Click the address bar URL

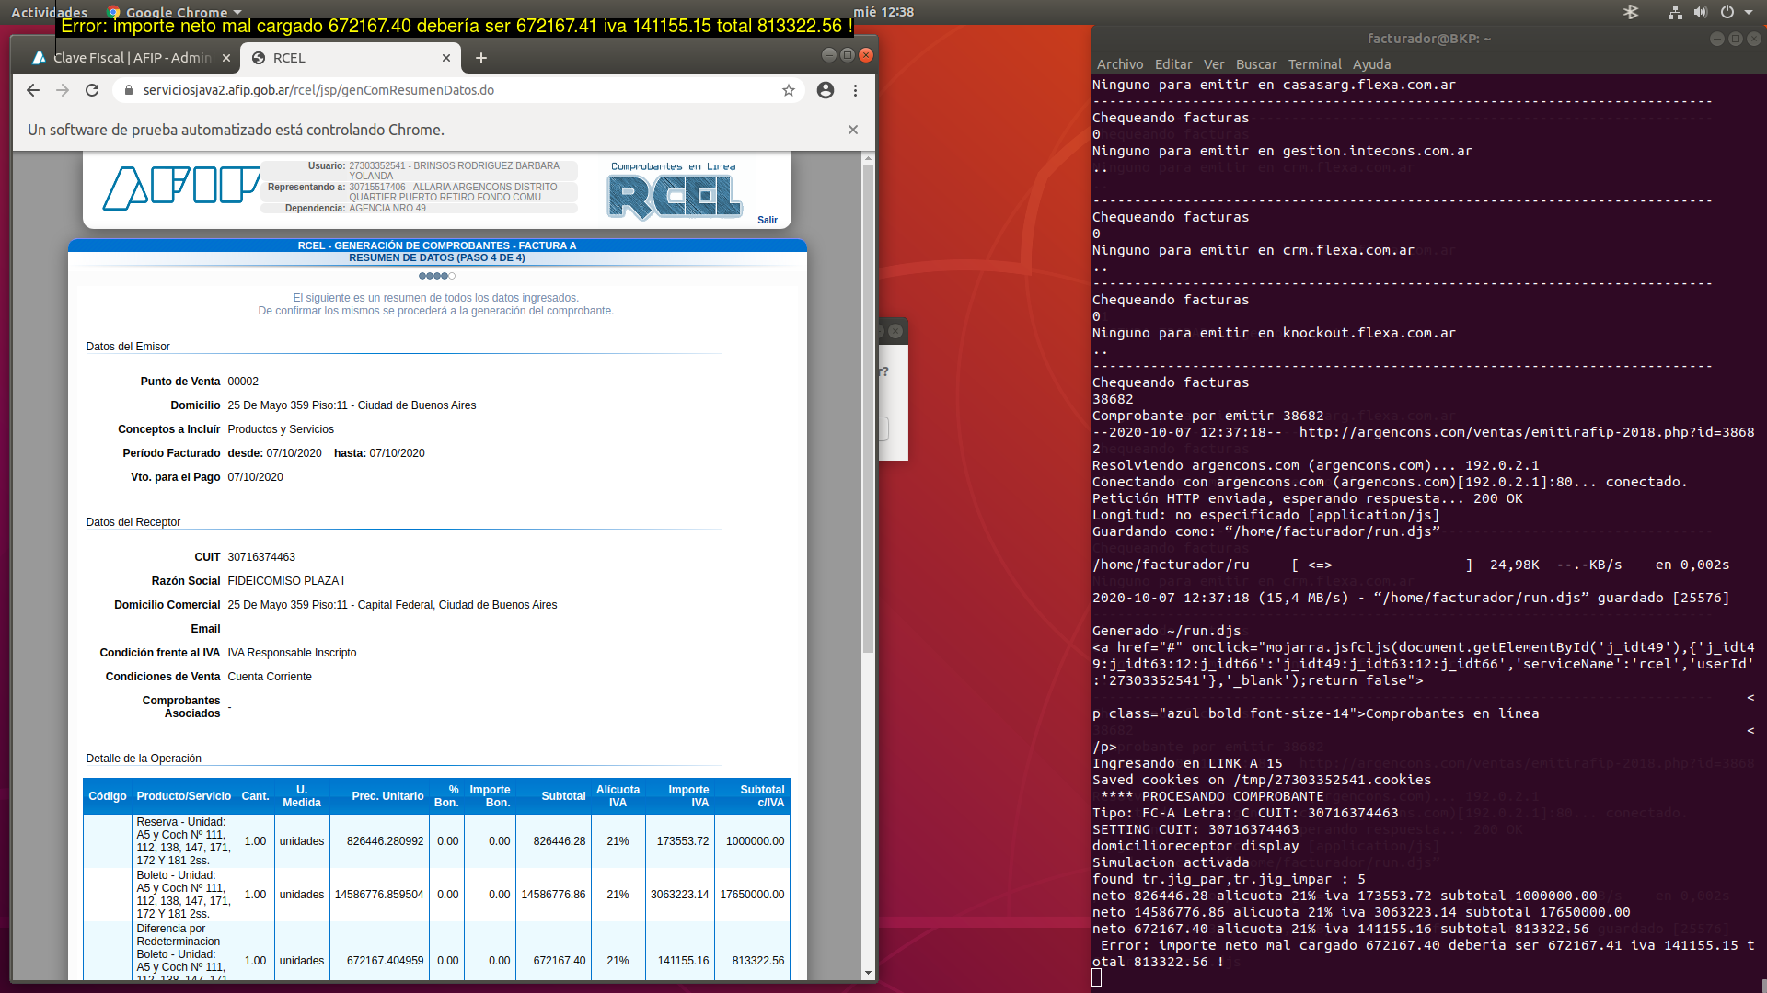318,90
